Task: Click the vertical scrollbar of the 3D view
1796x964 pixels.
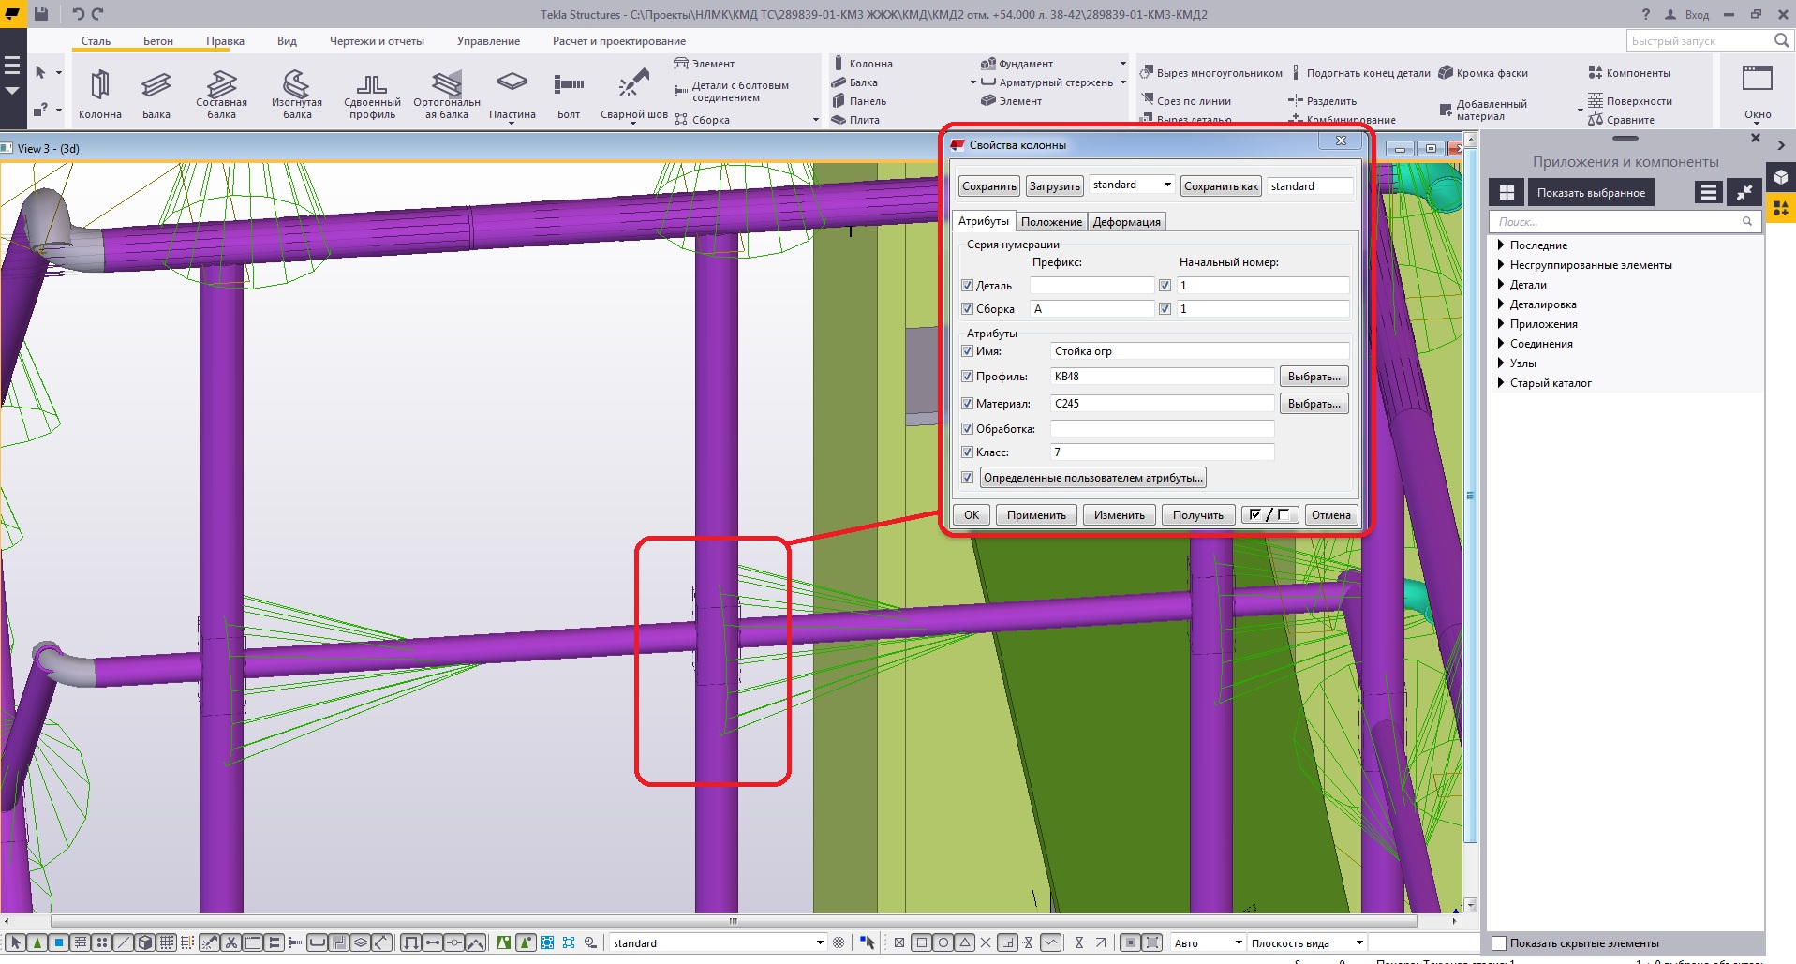Action: point(1470,495)
